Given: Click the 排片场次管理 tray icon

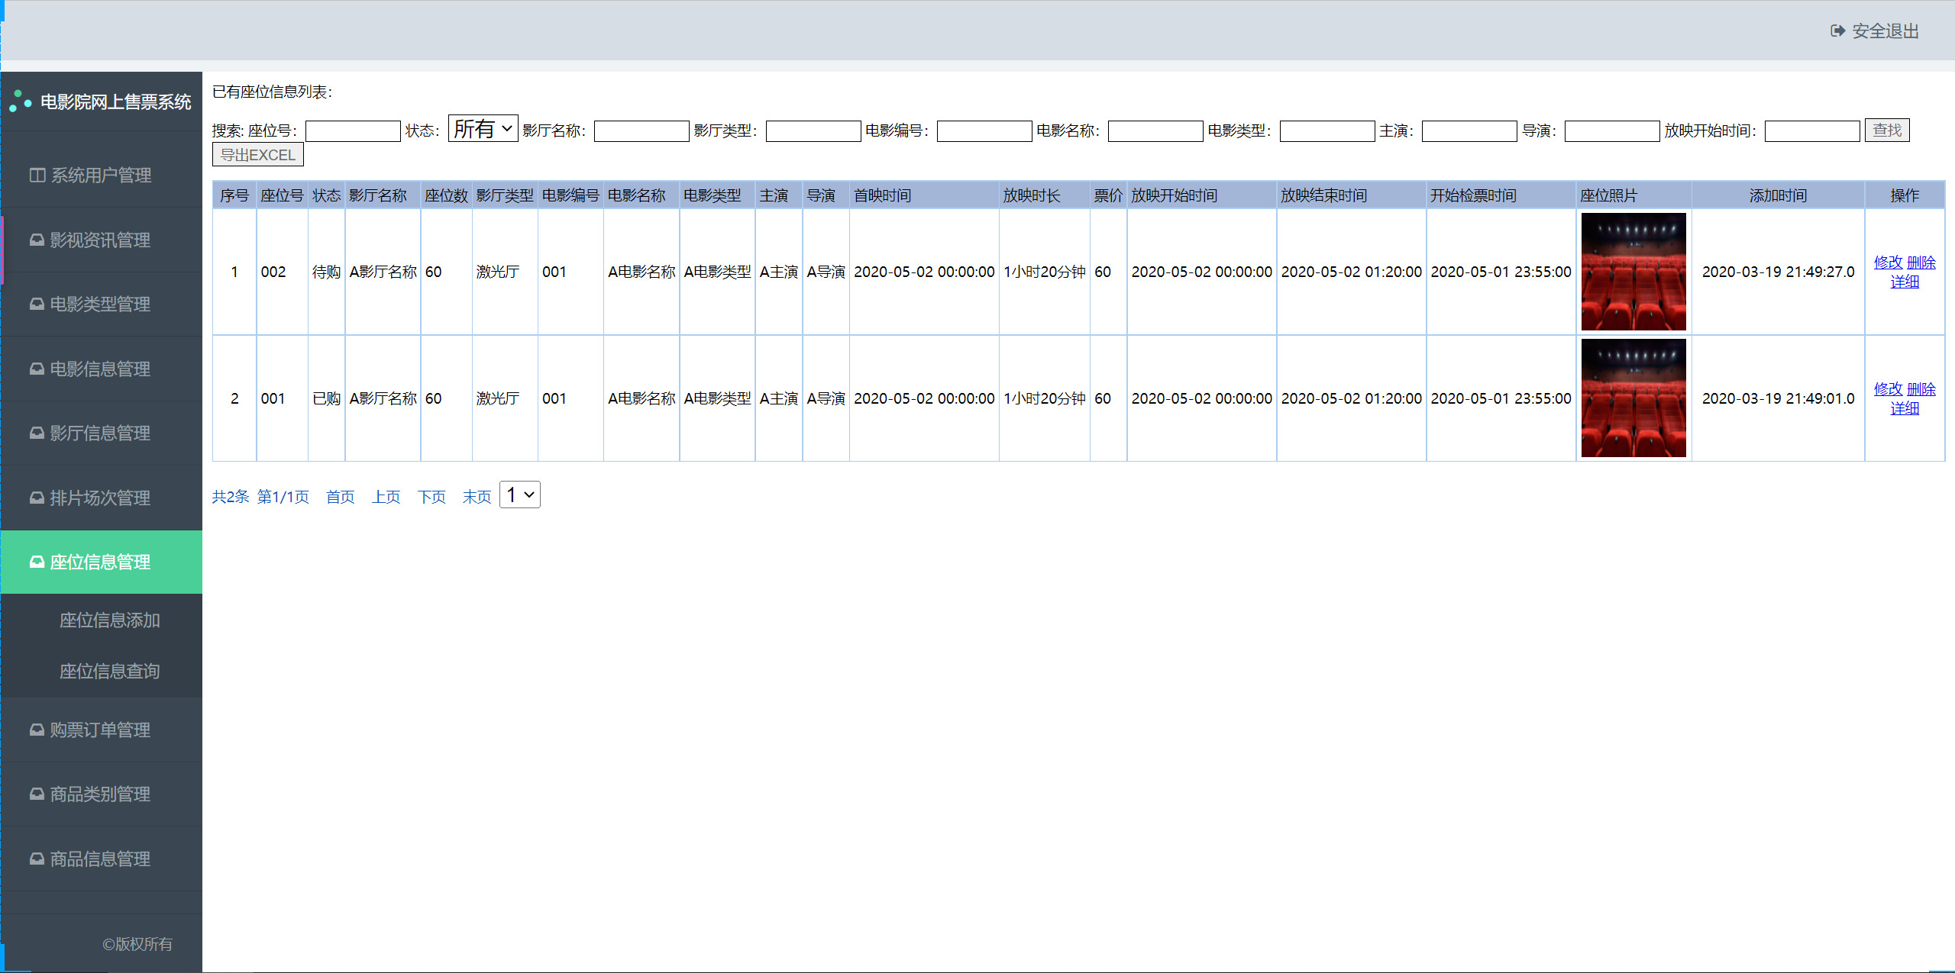Looking at the screenshot, I should (37, 498).
